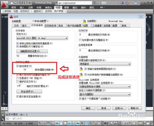
Task: Toggle Selection Cycling status bar icon
Action: [x=95, y=123]
